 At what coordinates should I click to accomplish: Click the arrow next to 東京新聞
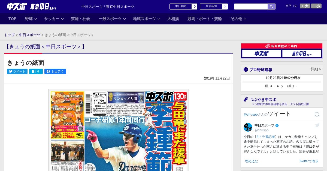pyautogui.click(x=225, y=7)
